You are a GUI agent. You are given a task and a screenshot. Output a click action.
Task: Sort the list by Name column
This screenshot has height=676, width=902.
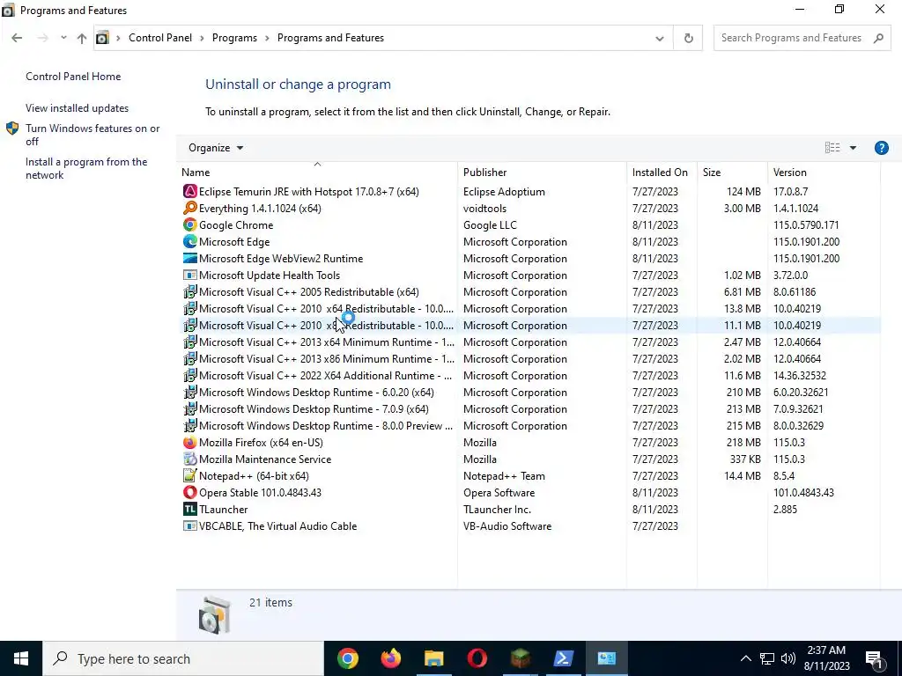(196, 172)
